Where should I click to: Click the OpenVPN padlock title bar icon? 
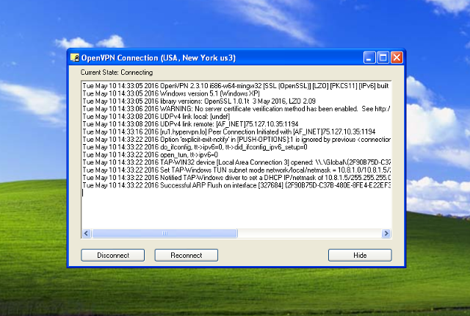click(75, 57)
